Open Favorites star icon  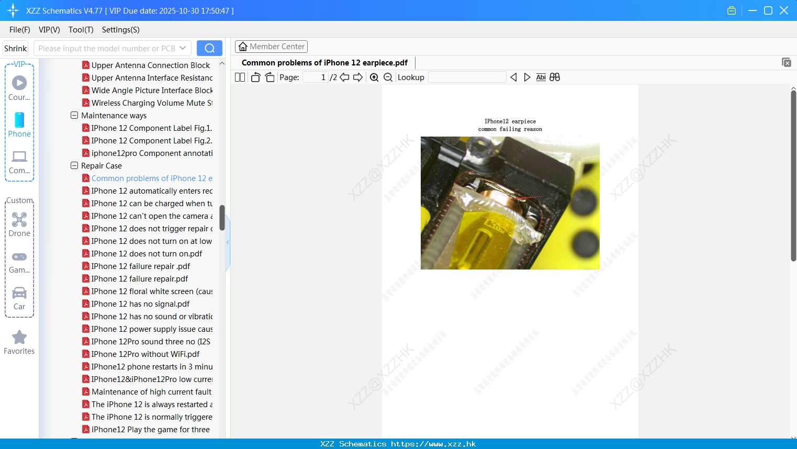[19, 342]
